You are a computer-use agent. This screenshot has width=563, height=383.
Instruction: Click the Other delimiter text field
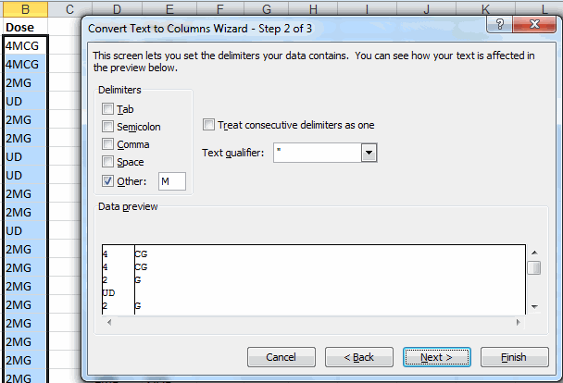171,180
